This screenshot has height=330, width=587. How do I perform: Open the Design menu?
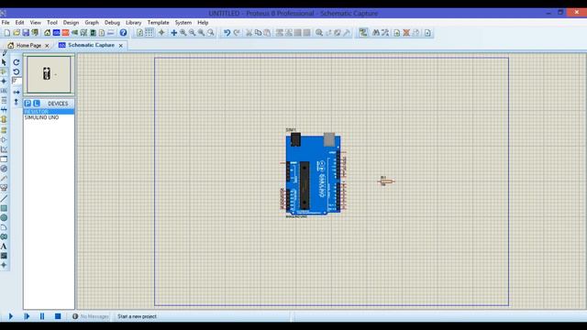[71, 23]
